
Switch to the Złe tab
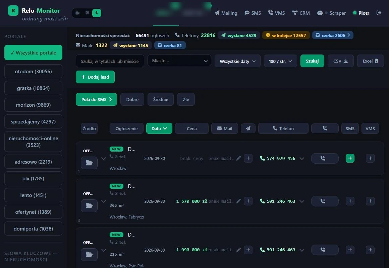point(186,99)
